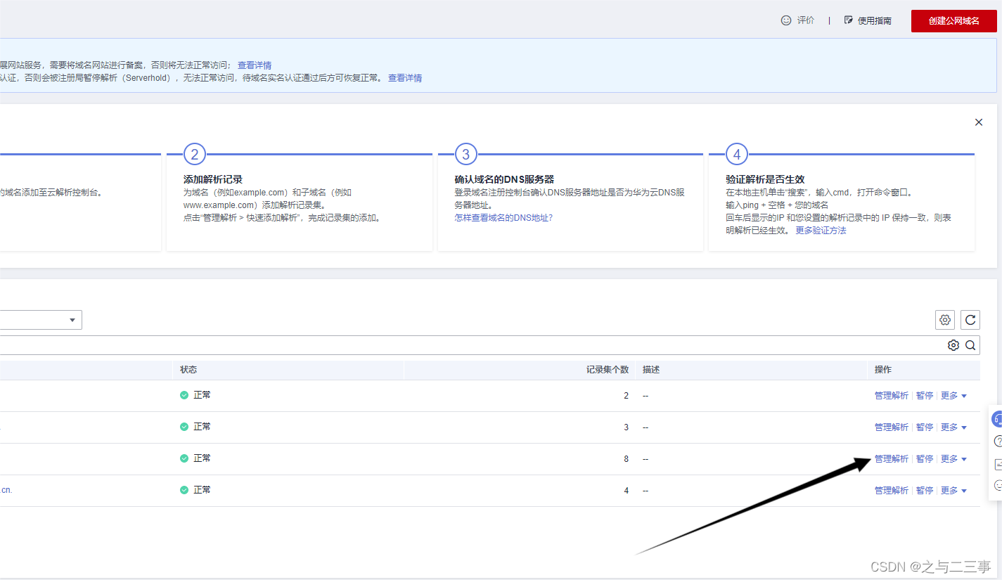Open the question mark help floating icon
This screenshot has height=580, width=1002.
[998, 442]
